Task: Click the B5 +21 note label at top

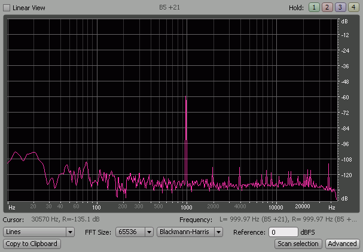Action: pos(169,7)
